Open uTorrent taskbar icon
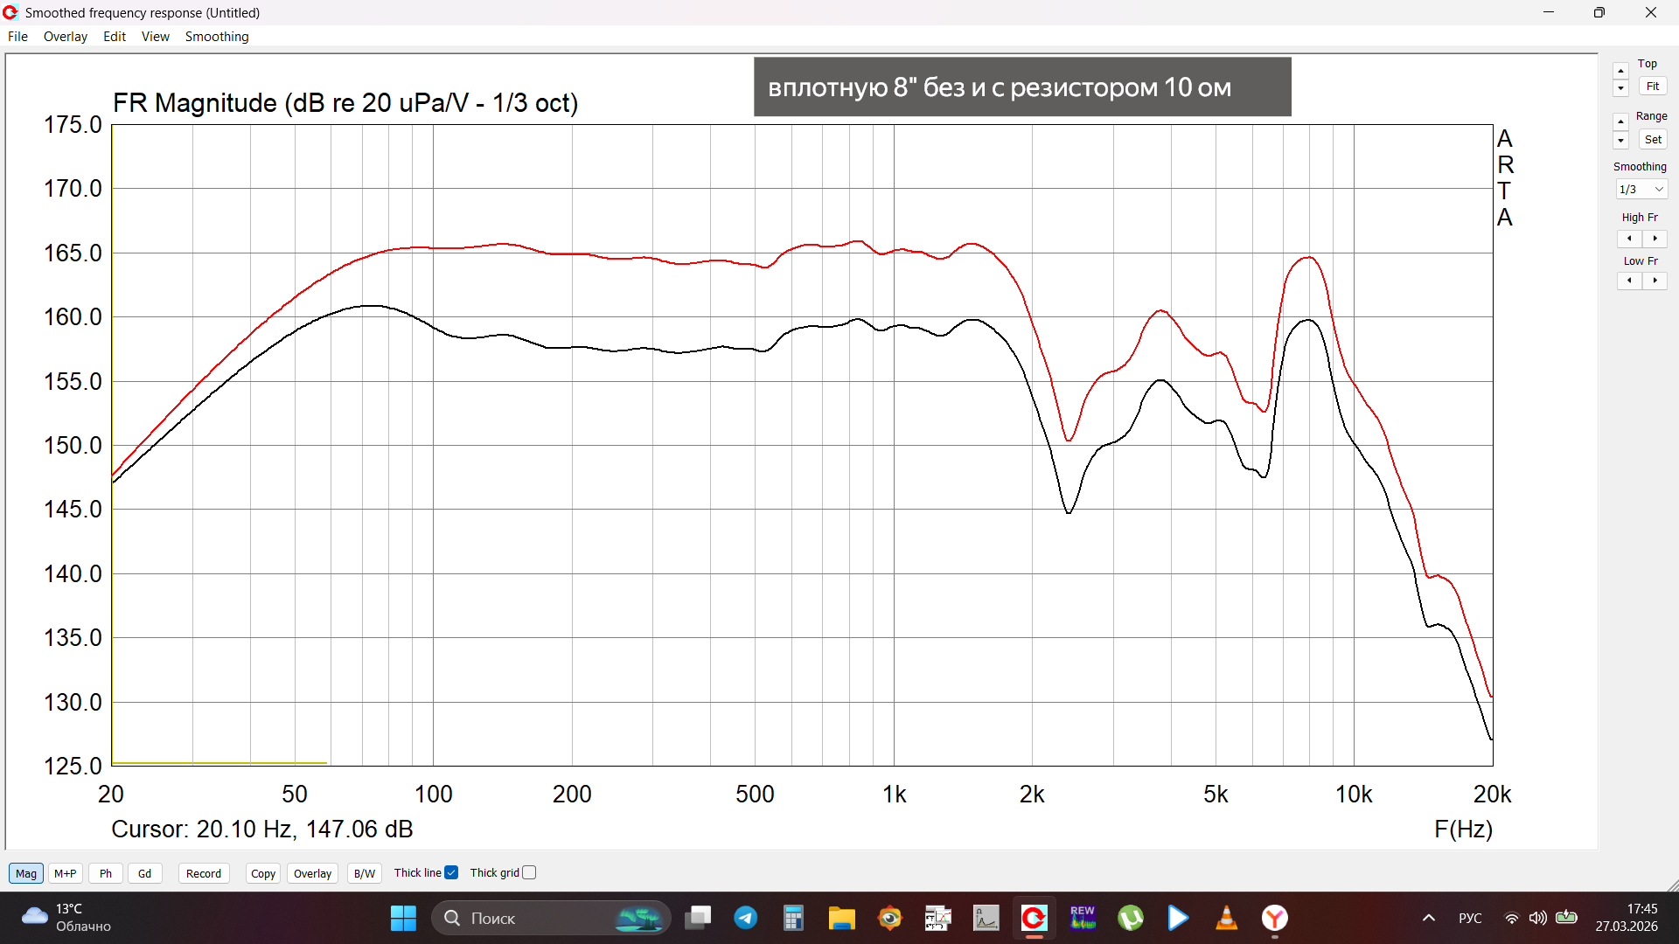 pos(1130,918)
